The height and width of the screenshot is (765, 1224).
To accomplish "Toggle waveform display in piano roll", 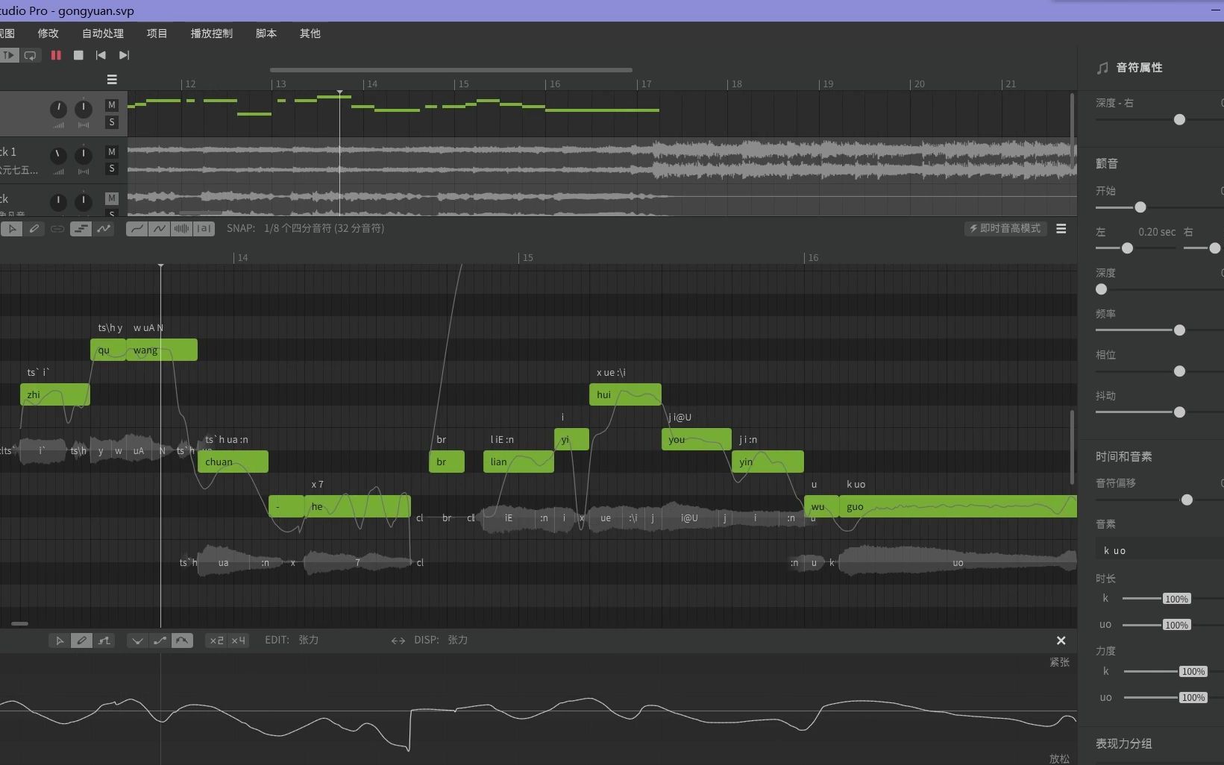I will (x=181, y=229).
